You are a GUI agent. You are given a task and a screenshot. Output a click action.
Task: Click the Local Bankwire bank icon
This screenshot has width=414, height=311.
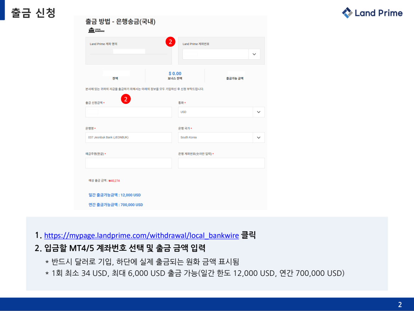[96, 30]
